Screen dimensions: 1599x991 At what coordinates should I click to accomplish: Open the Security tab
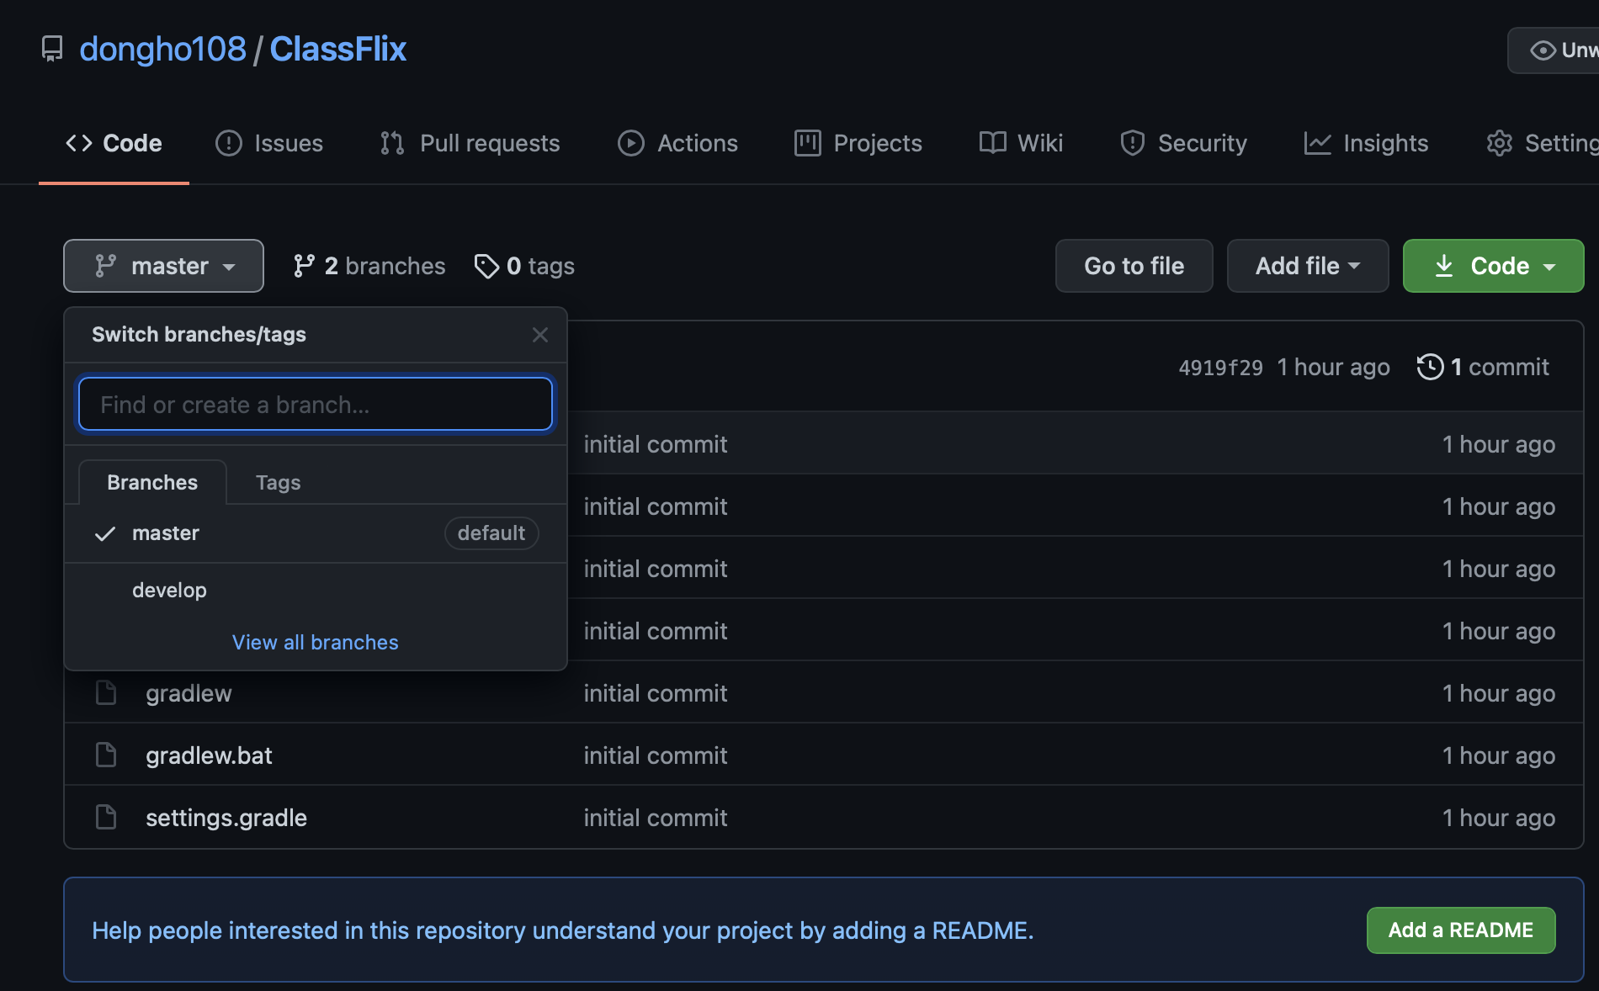click(x=1183, y=143)
